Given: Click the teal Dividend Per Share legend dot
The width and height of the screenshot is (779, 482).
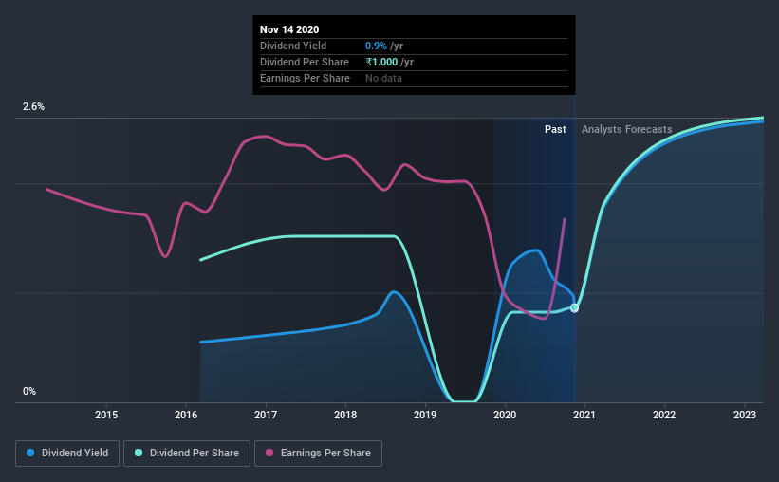Looking at the screenshot, I should tap(139, 453).
